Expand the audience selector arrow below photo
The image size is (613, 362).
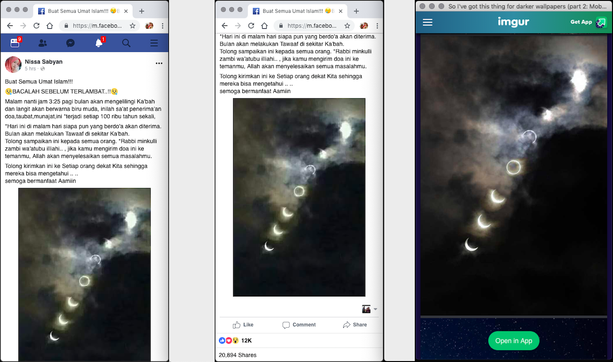375,309
